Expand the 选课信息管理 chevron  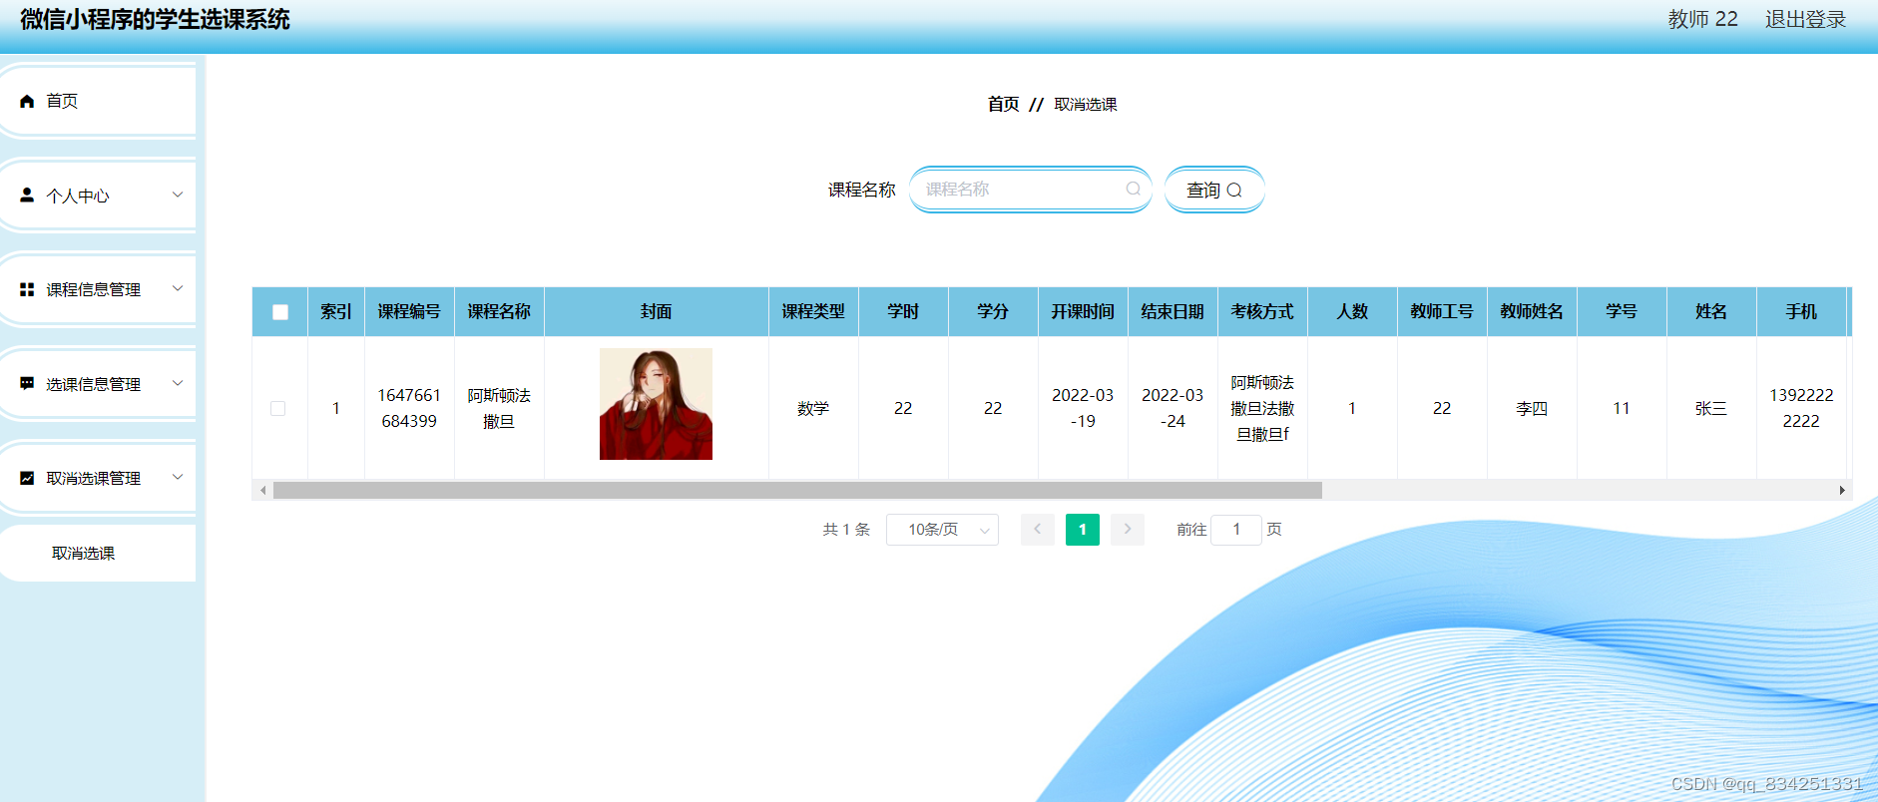pos(178,383)
